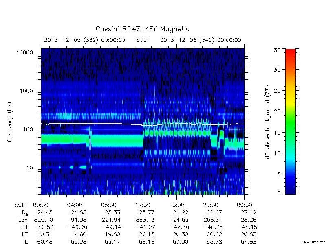Image resolution: width=326 pixels, height=244 pixels.
Task: Click the Lon value 91.03
Action: click(79, 220)
